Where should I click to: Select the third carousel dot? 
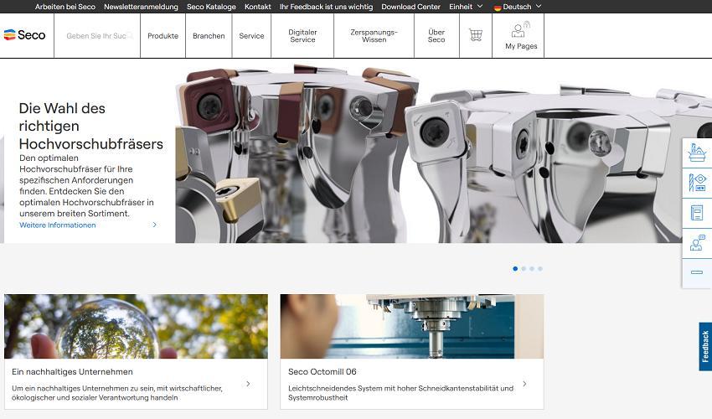pyautogui.click(x=532, y=268)
